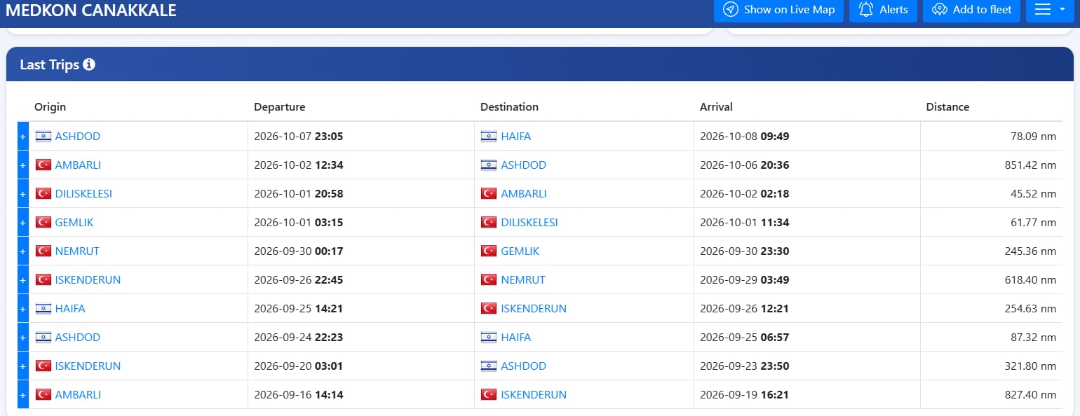
Task: Click the Distance column header
Action: (947, 107)
